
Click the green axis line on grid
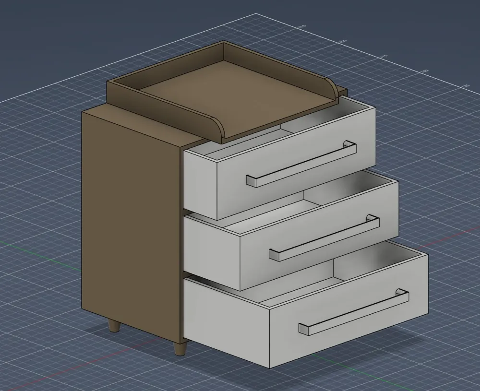point(40,253)
